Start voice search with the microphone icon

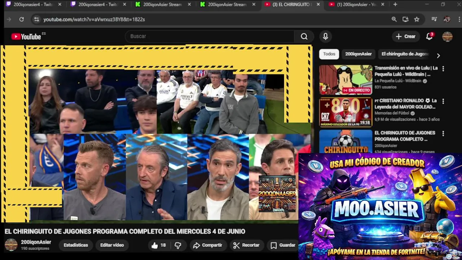(x=326, y=36)
